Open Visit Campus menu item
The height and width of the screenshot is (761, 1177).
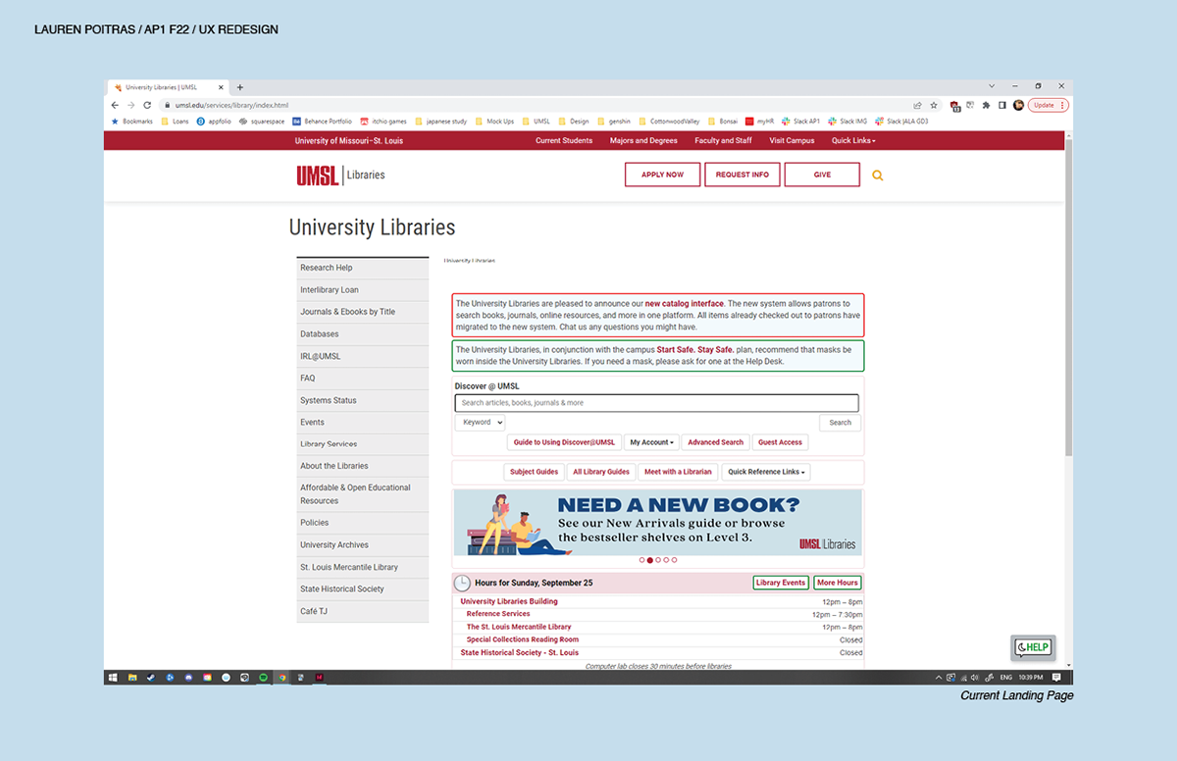click(x=792, y=140)
